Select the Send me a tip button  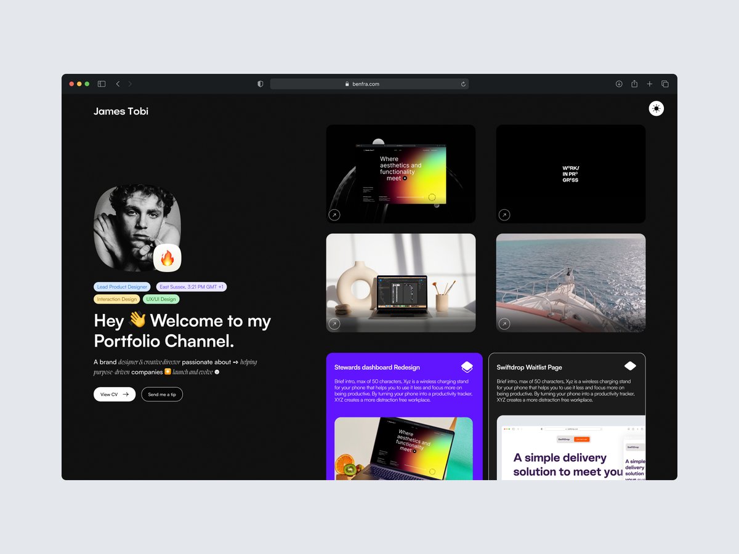(x=162, y=394)
